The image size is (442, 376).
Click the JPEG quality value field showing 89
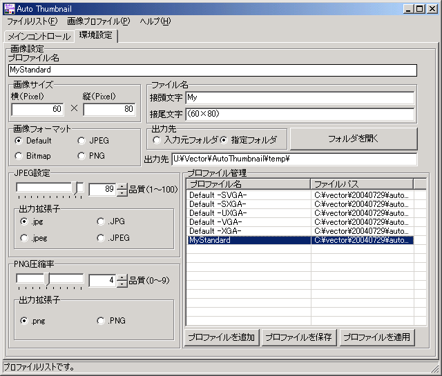(x=102, y=189)
